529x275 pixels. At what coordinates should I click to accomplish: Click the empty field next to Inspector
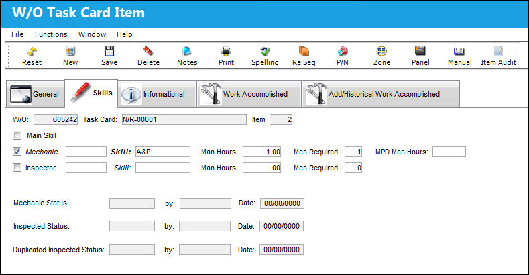(x=86, y=168)
